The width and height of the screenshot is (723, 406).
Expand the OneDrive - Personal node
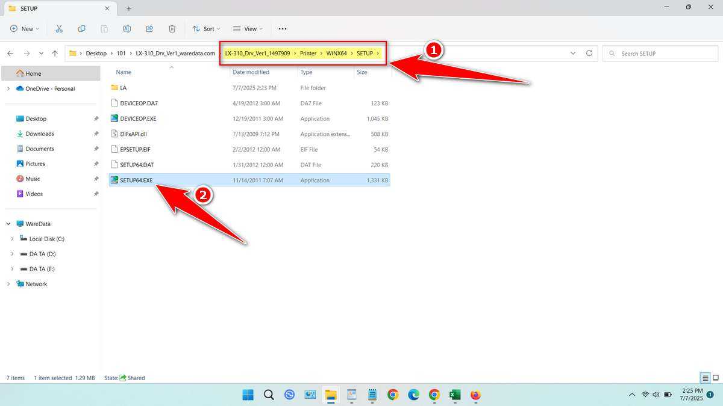click(x=8, y=88)
